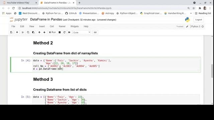Open the Kernel menu
214x120 pixels.
coord(62,26)
